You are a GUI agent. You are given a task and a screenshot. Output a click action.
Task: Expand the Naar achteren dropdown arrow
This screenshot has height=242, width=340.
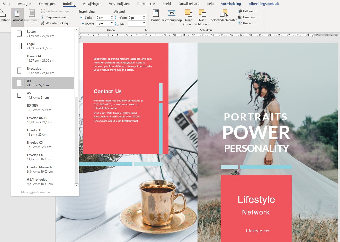click(208, 24)
